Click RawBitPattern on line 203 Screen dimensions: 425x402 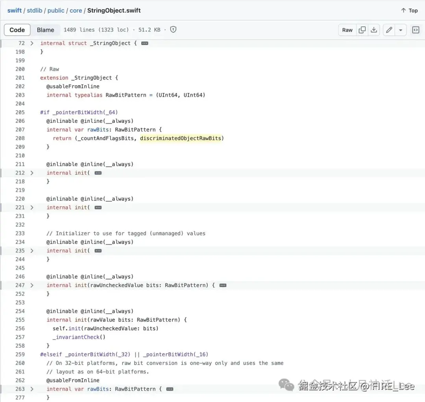click(x=126, y=95)
